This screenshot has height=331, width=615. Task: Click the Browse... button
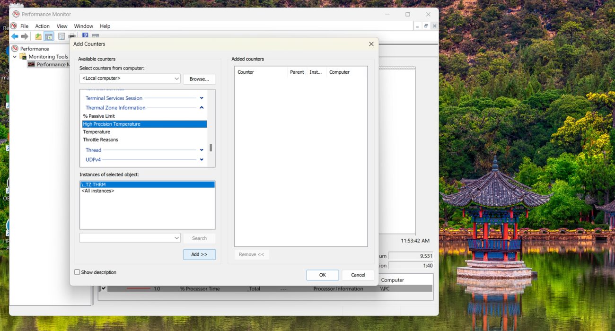coord(199,79)
